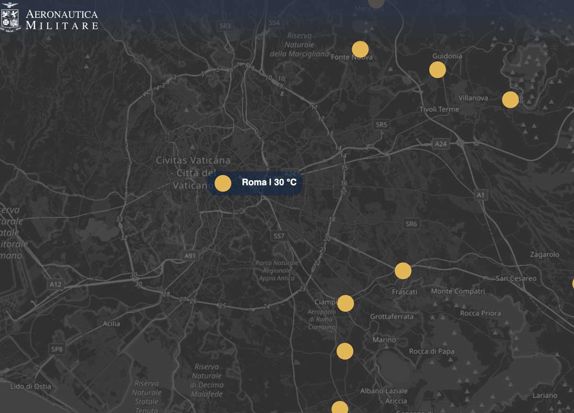The image size is (574, 413).
Task: Select the yellow marker west of Marino
Action: [x=345, y=351]
